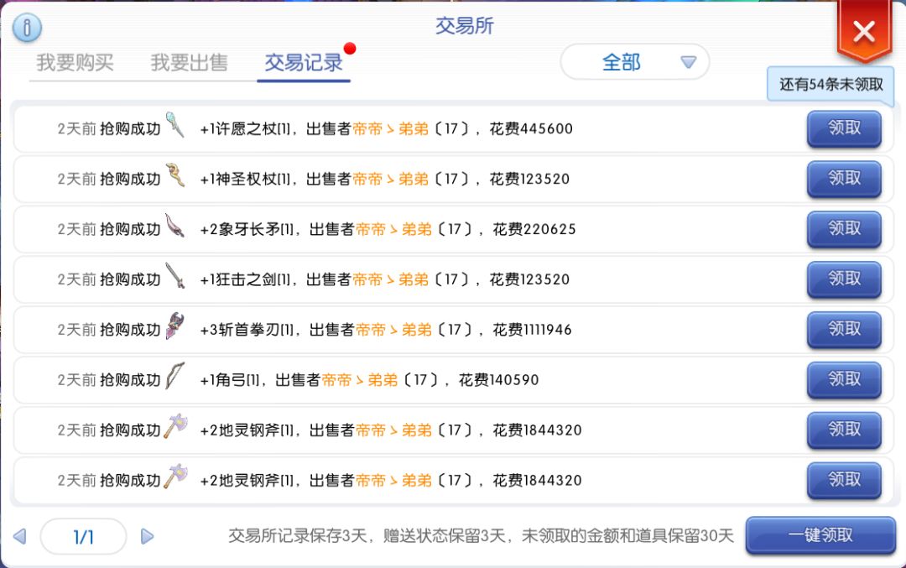Claim the 象牙长矛 purchase with 领取

(844, 229)
